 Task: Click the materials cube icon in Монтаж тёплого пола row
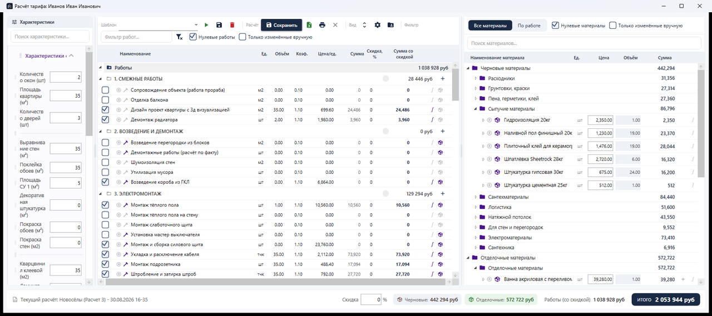pos(441,205)
